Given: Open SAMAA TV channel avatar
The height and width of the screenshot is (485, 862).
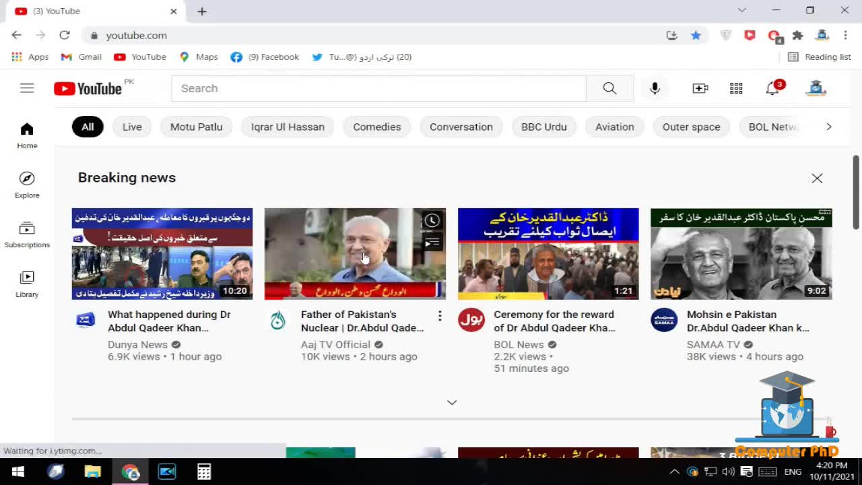Looking at the screenshot, I should [664, 320].
